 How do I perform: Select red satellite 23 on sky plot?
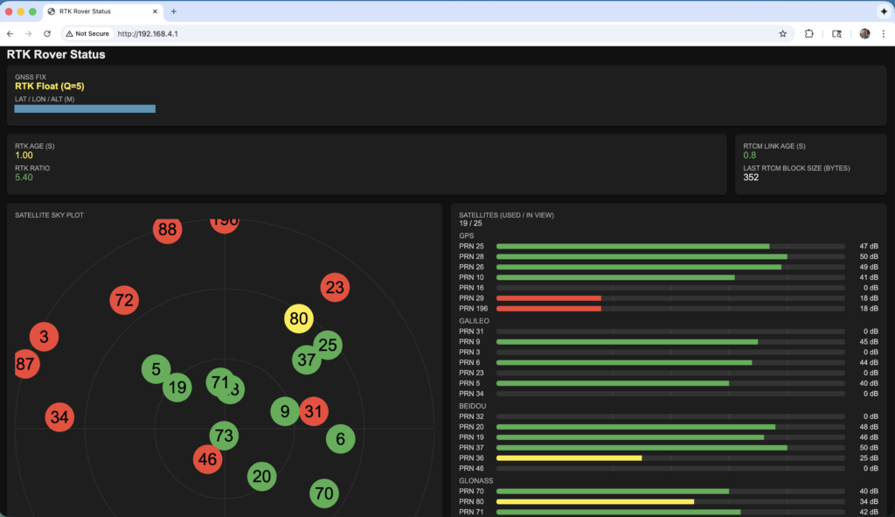click(x=335, y=287)
